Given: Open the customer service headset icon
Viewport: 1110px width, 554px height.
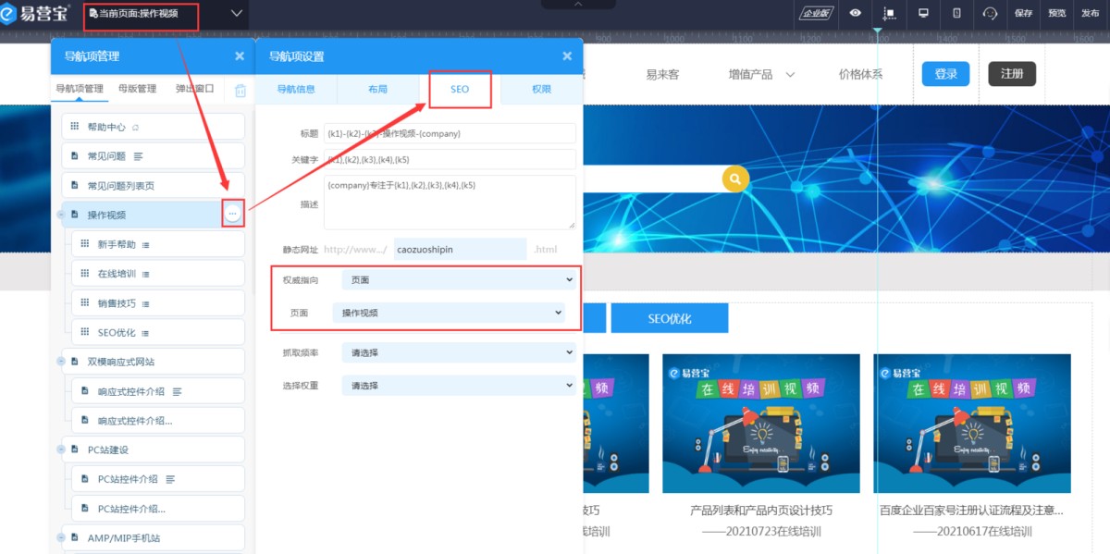Looking at the screenshot, I should pos(990,13).
